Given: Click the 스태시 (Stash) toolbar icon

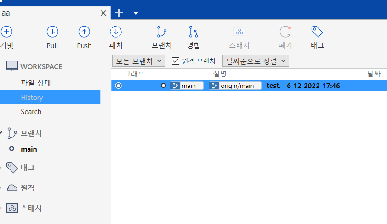Looking at the screenshot, I should [239, 32].
